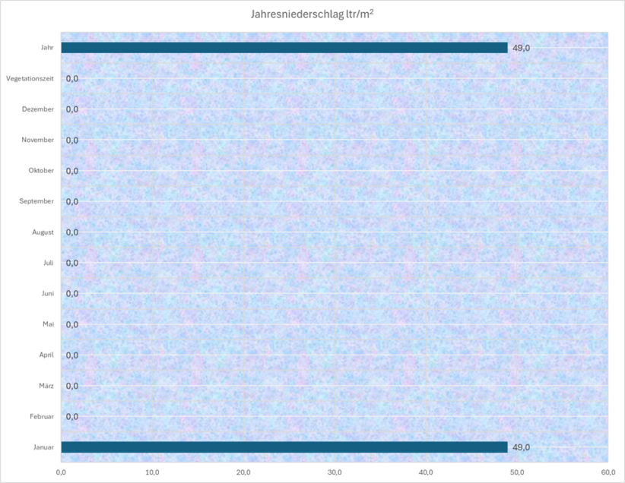Select the Juli category label
This screenshot has height=483, width=625.
[x=47, y=263]
